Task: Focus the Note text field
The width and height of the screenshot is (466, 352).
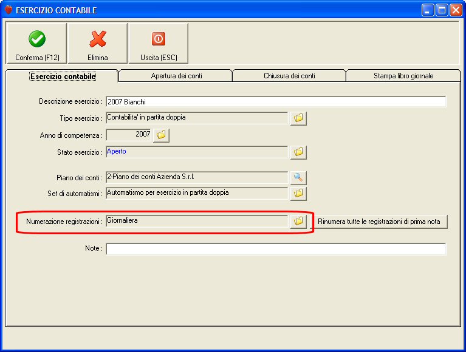Action: [276, 249]
